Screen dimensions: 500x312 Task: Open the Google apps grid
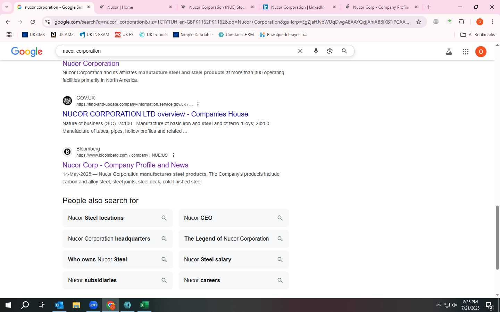coord(466,52)
